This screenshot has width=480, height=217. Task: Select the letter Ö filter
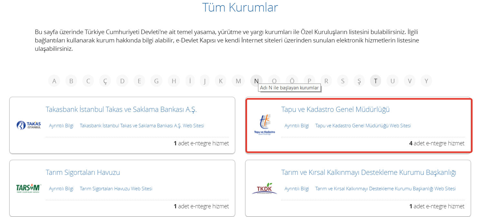click(x=292, y=81)
